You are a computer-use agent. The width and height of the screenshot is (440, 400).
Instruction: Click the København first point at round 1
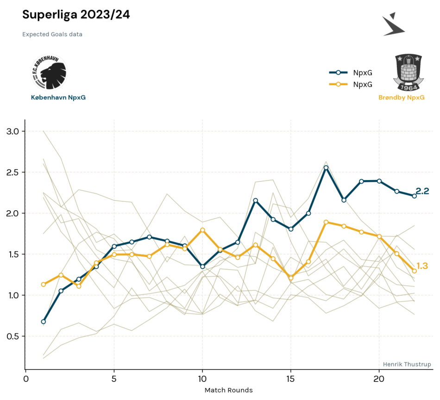tap(44, 322)
